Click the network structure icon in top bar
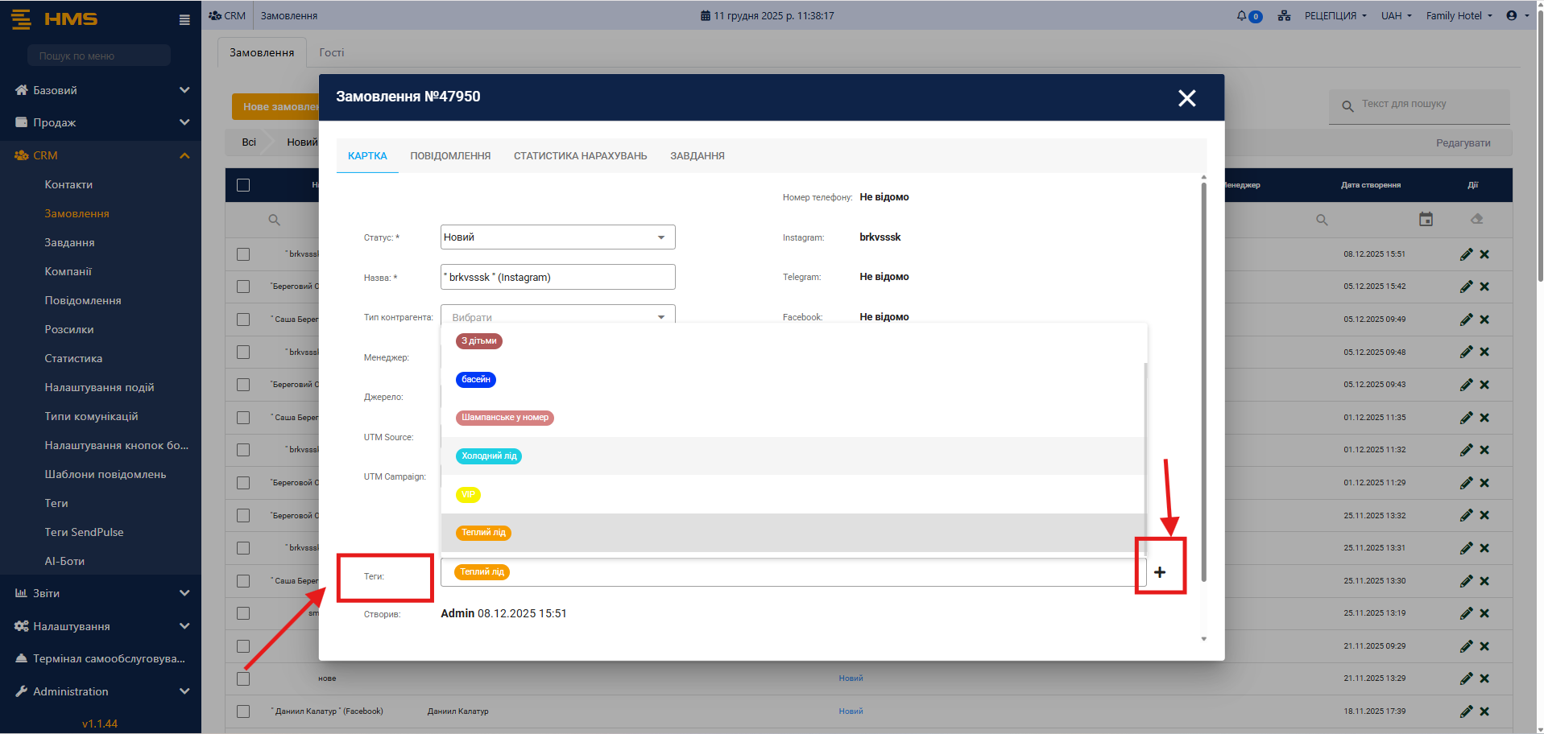The width and height of the screenshot is (1544, 734). pos(1284,16)
